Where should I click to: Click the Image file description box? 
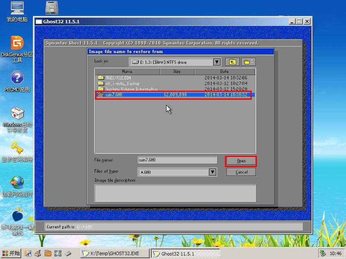click(x=175, y=193)
